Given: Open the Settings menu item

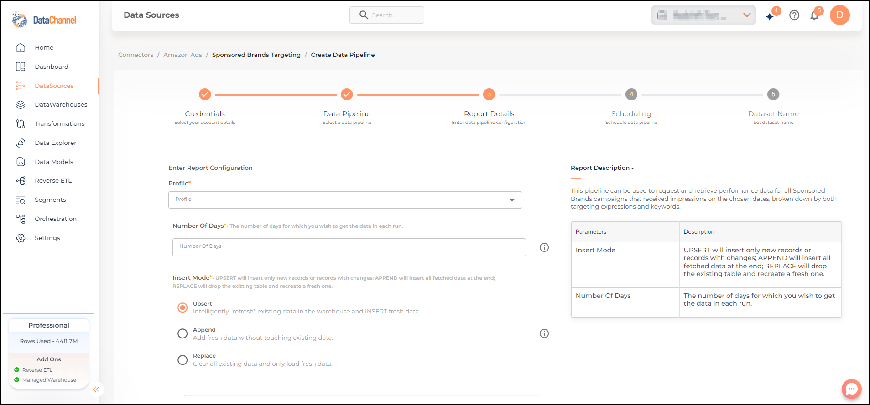Looking at the screenshot, I should (x=47, y=238).
